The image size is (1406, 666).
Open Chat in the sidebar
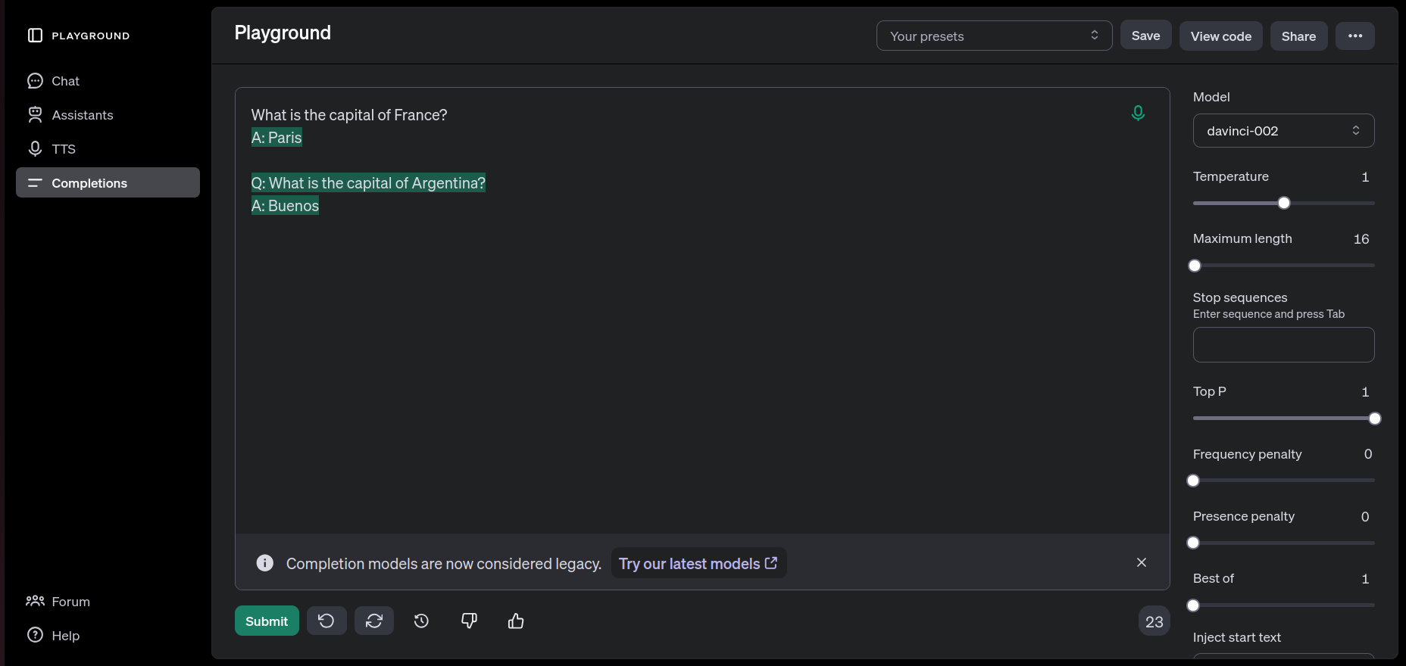click(x=65, y=81)
